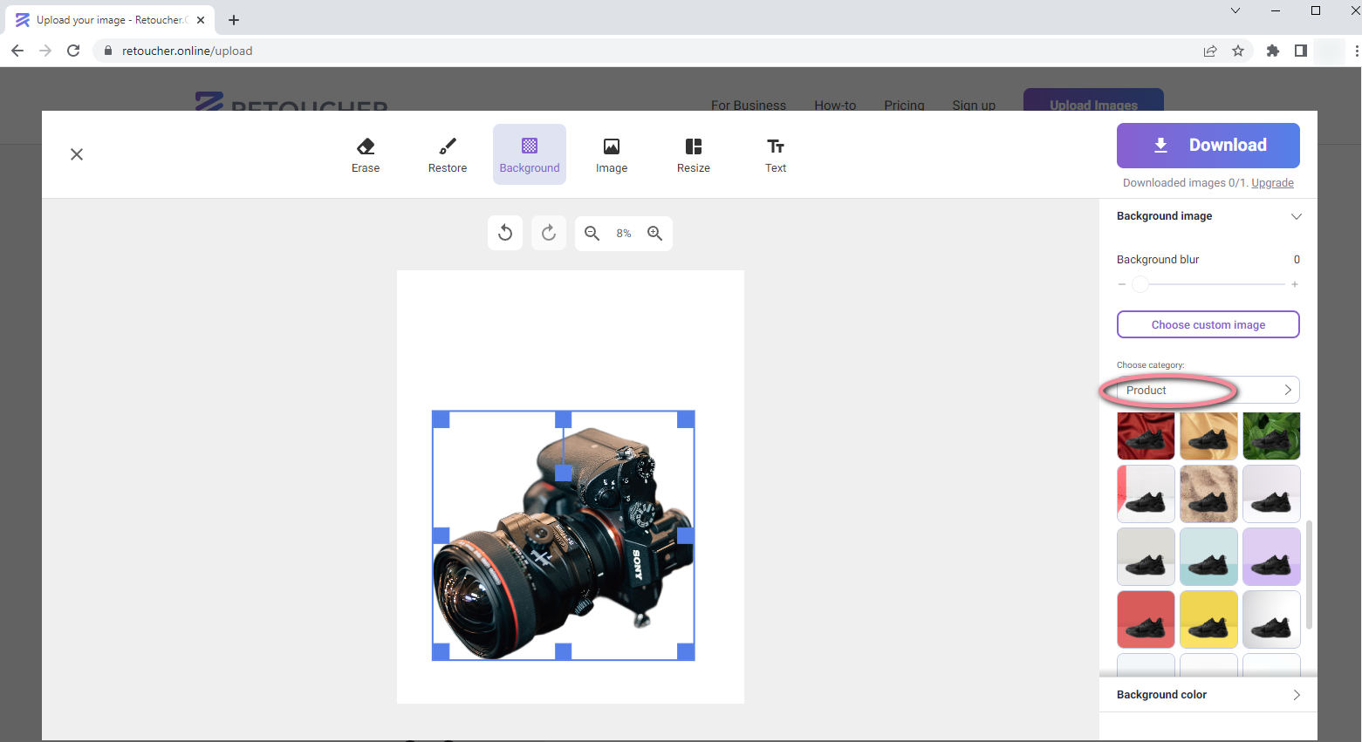
Task: Select the Restore brush tool
Action: point(447,154)
